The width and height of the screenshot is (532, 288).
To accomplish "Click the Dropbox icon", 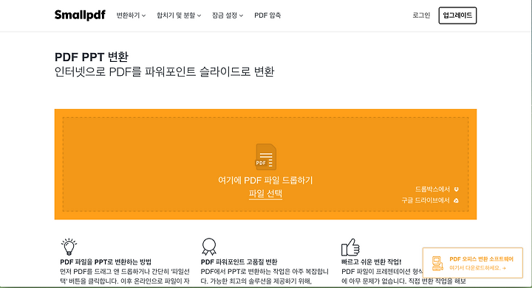I will (x=457, y=189).
